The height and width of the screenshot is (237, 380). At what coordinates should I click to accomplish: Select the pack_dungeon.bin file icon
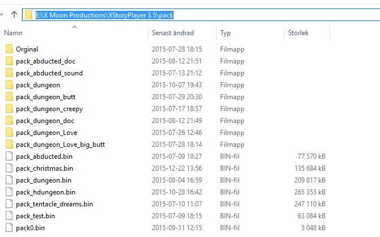(9, 180)
